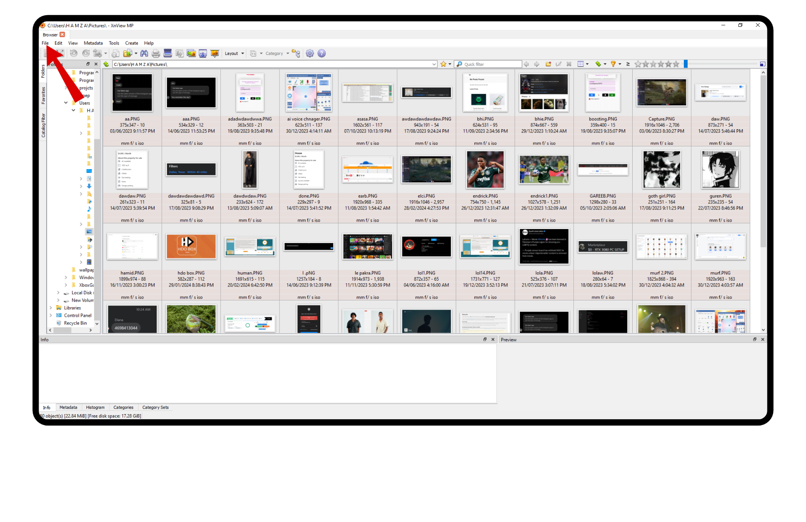Click the folder tree view toolbar icon
Image resolution: width=806 pixels, height=522 pixels.
point(296,53)
